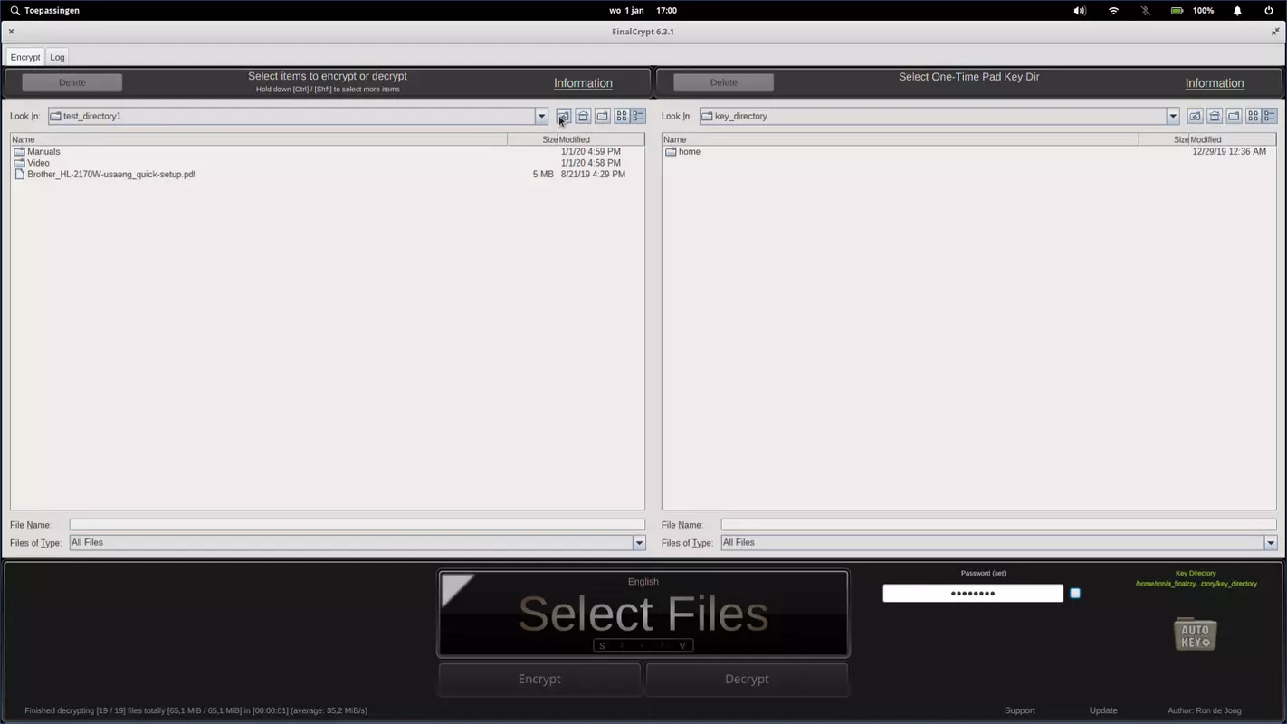Click the Key Directory path text
The height and width of the screenshot is (724, 1287).
point(1196,584)
